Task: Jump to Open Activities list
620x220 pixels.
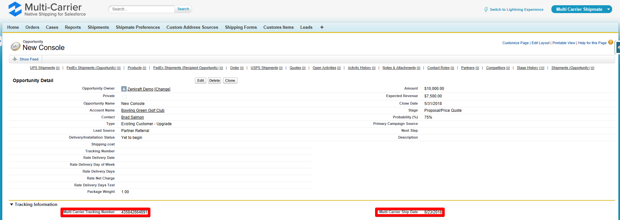Action: pos(327,68)
